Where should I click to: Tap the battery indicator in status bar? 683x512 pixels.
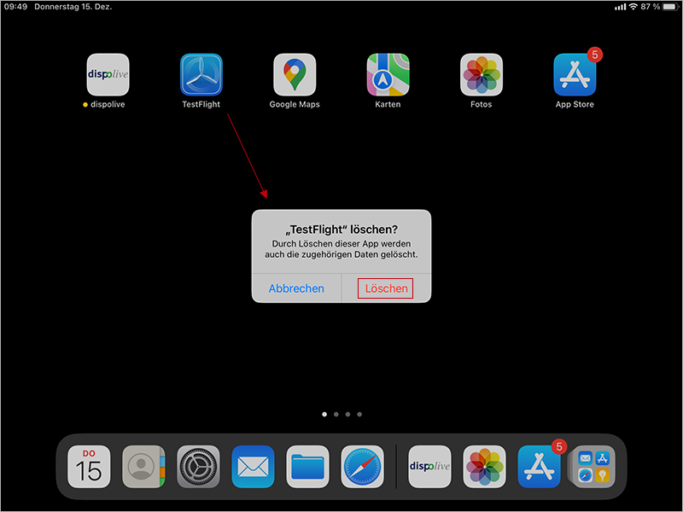[x=670, y=7]
